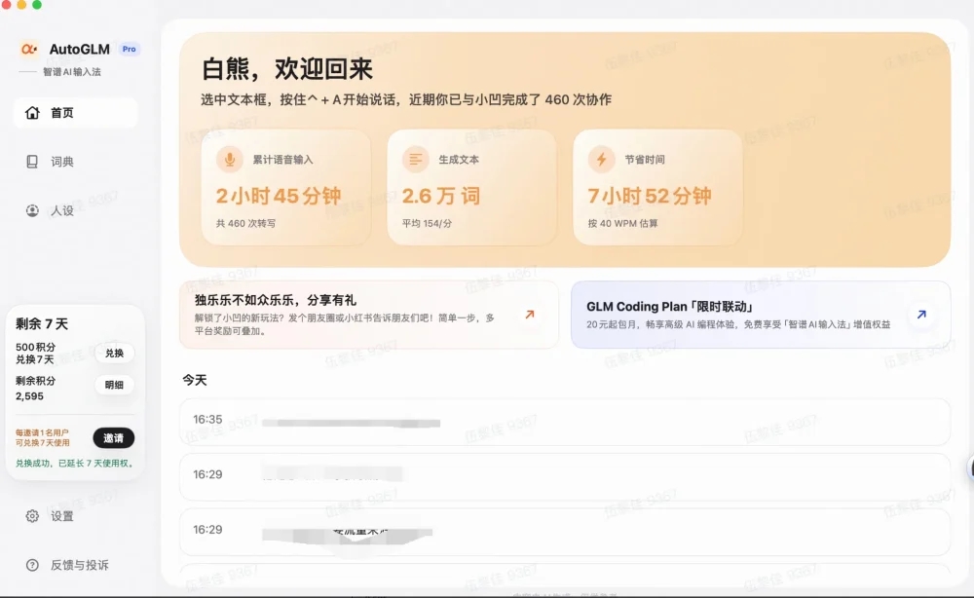
Task: Open the bottom 16:29 history entry
Action: [565, 532]
